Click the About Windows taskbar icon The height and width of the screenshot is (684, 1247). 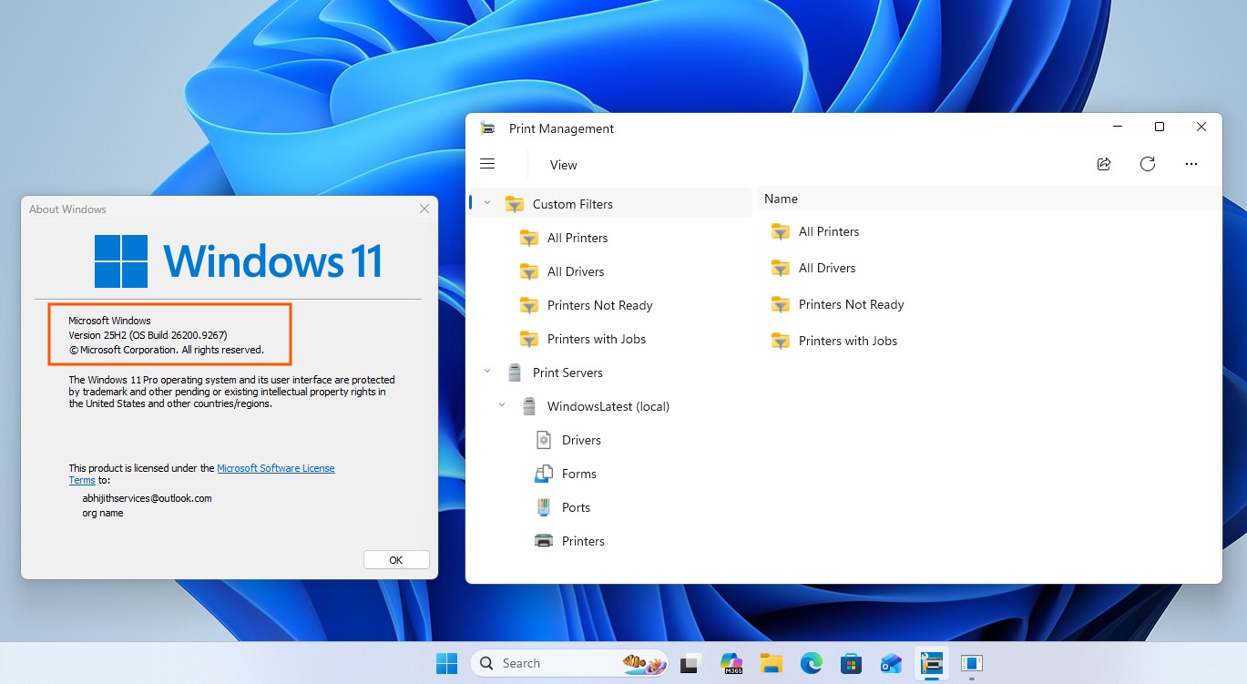971,663
